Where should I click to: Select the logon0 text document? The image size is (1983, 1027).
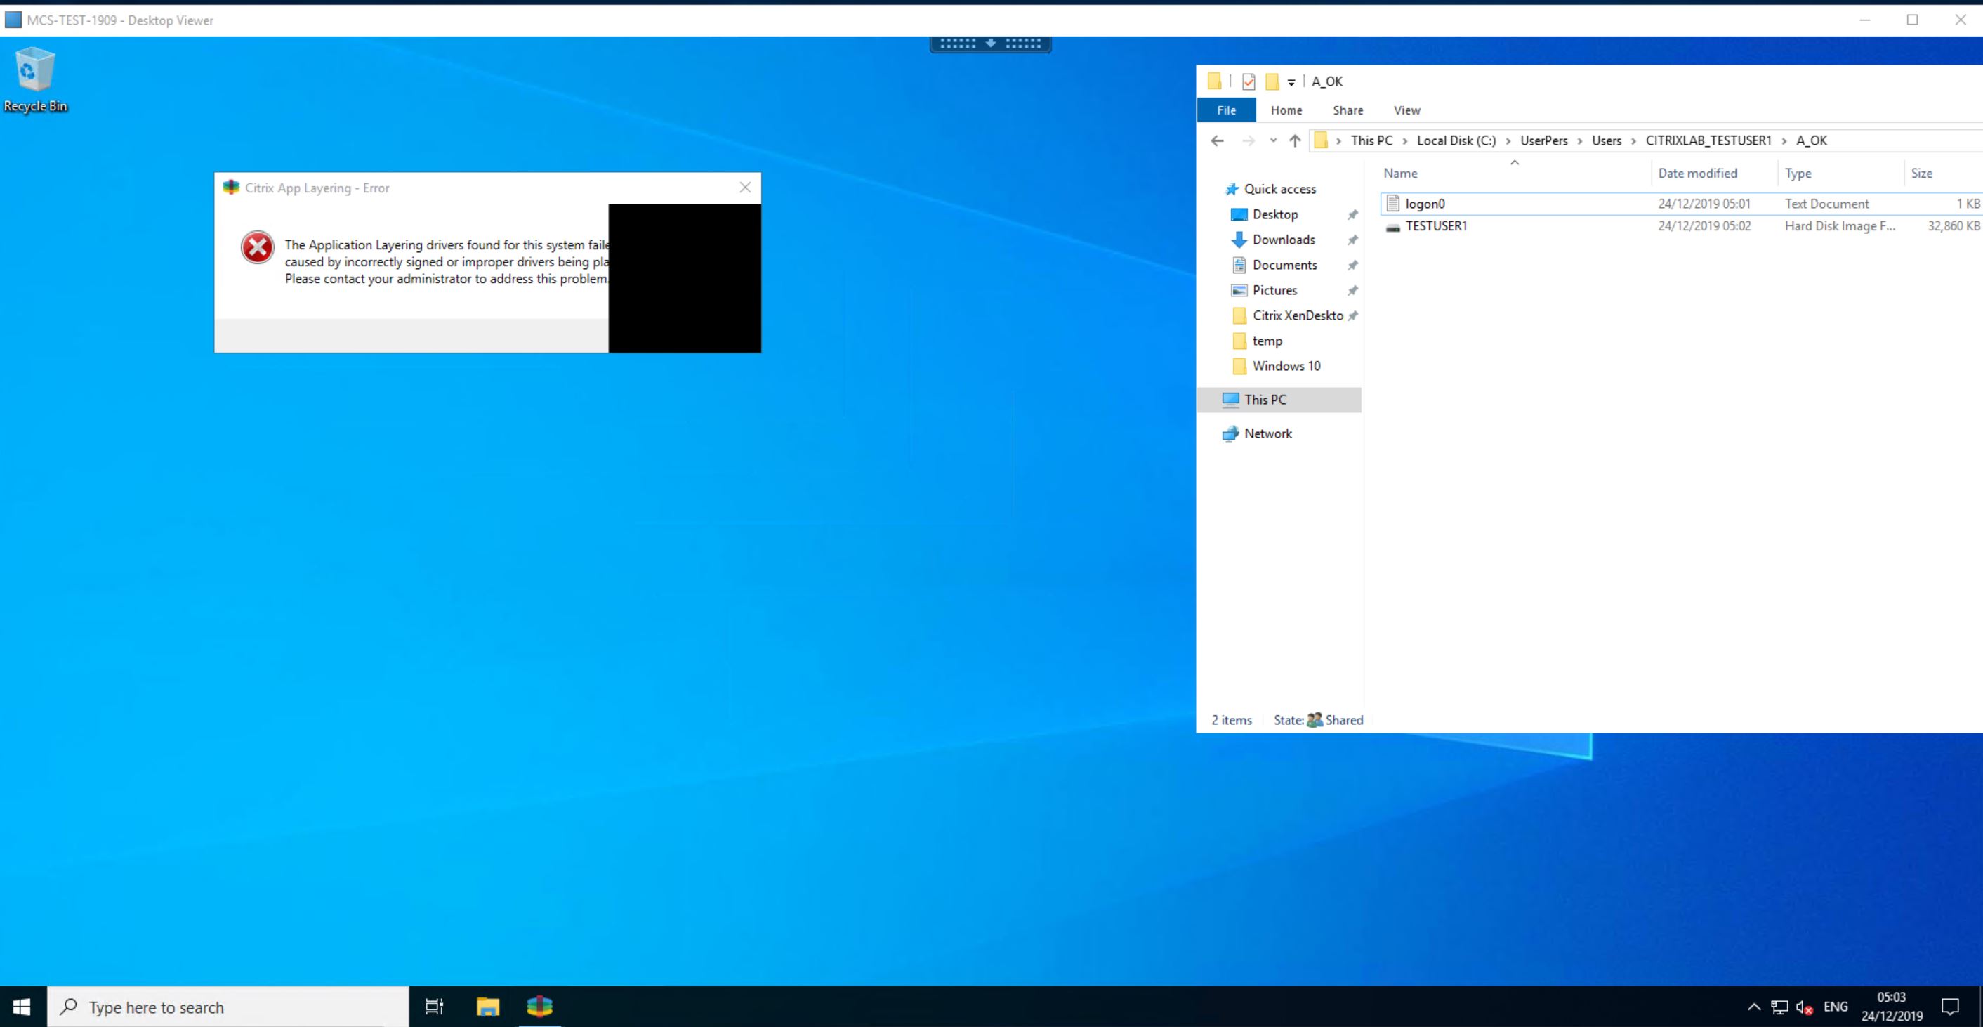click(1681, 204)
